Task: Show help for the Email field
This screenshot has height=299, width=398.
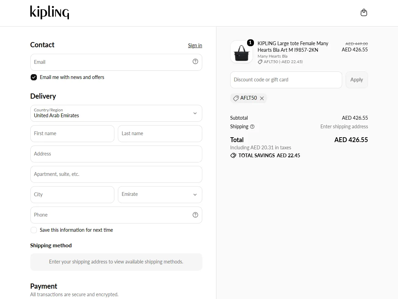Action: (x=195, y=61)
